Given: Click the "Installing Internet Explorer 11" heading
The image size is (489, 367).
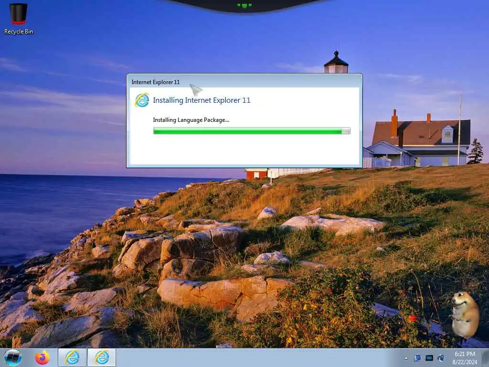Looking at the screenshot, I should [202, 100].
